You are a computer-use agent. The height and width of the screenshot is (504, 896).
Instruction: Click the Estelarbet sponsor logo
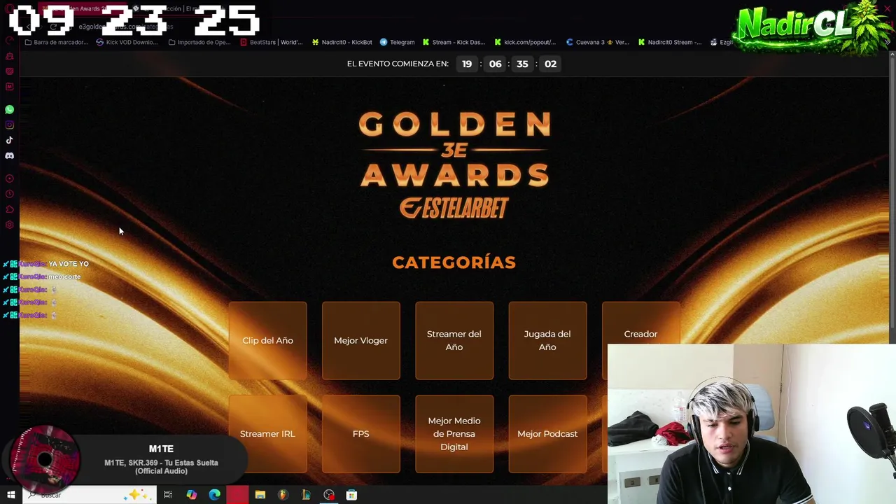point(454,208)
